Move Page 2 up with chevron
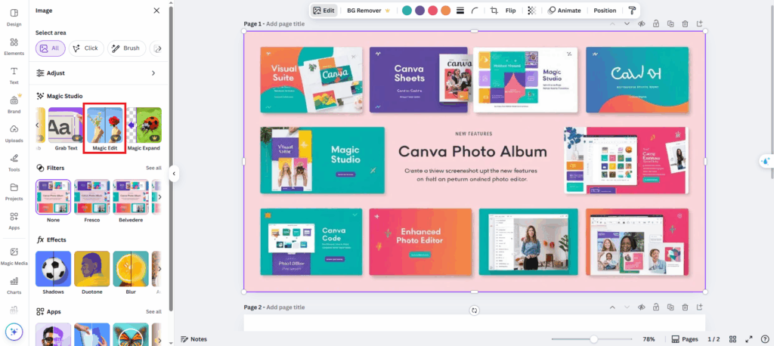Image resolution: width=774 pixels, height=346 pixels. coord(612,307)
